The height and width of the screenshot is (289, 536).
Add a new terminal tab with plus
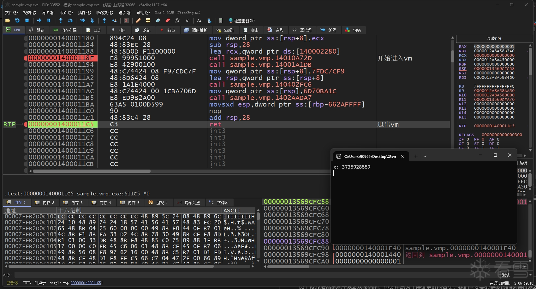click(416, 156)
